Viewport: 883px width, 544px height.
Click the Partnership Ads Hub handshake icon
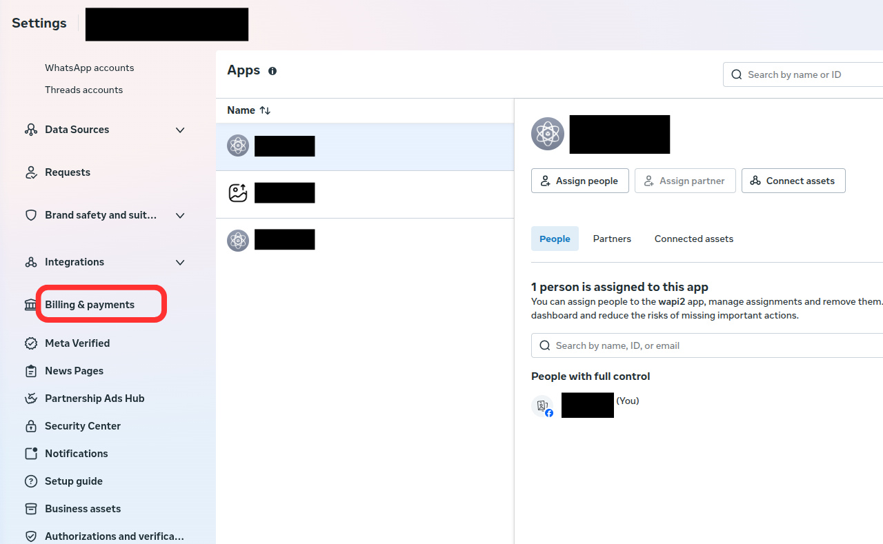click(30, 399)
